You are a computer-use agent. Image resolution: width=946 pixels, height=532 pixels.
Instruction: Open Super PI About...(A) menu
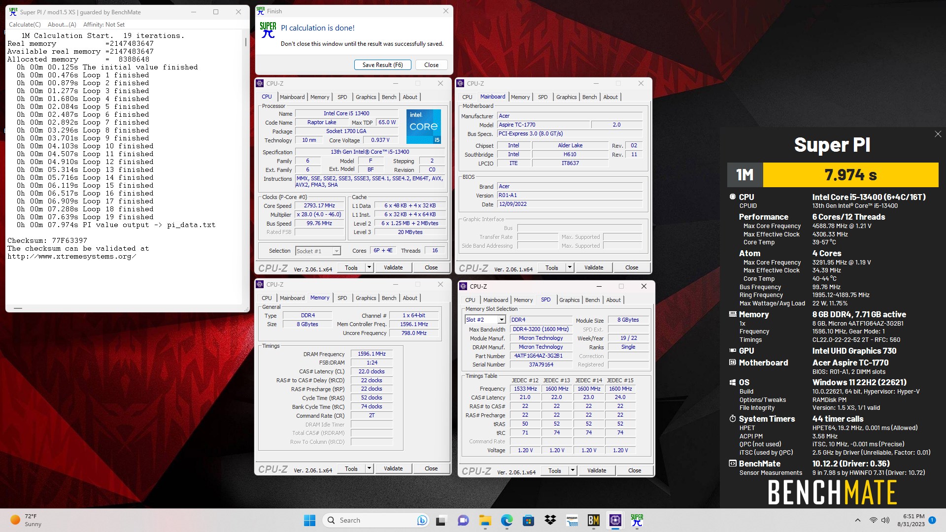[x=62, y=25]
